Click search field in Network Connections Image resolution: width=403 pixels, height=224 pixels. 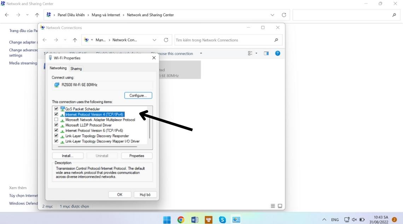pos(224,40)
